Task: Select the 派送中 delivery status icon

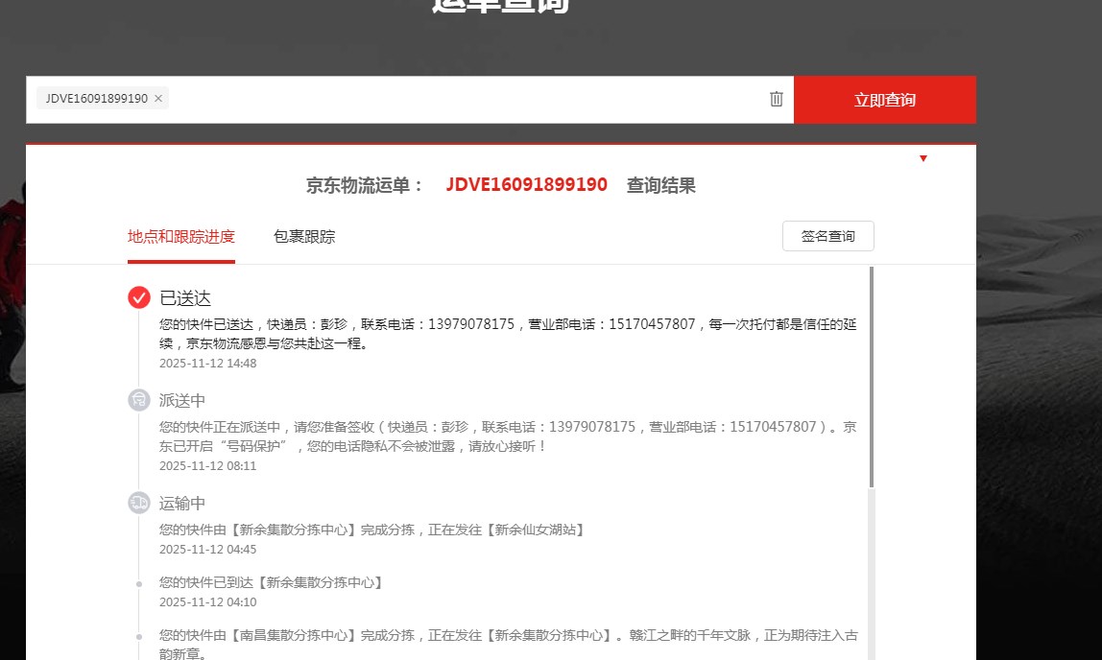Action: pyautogui.click(x=139, y=400)
